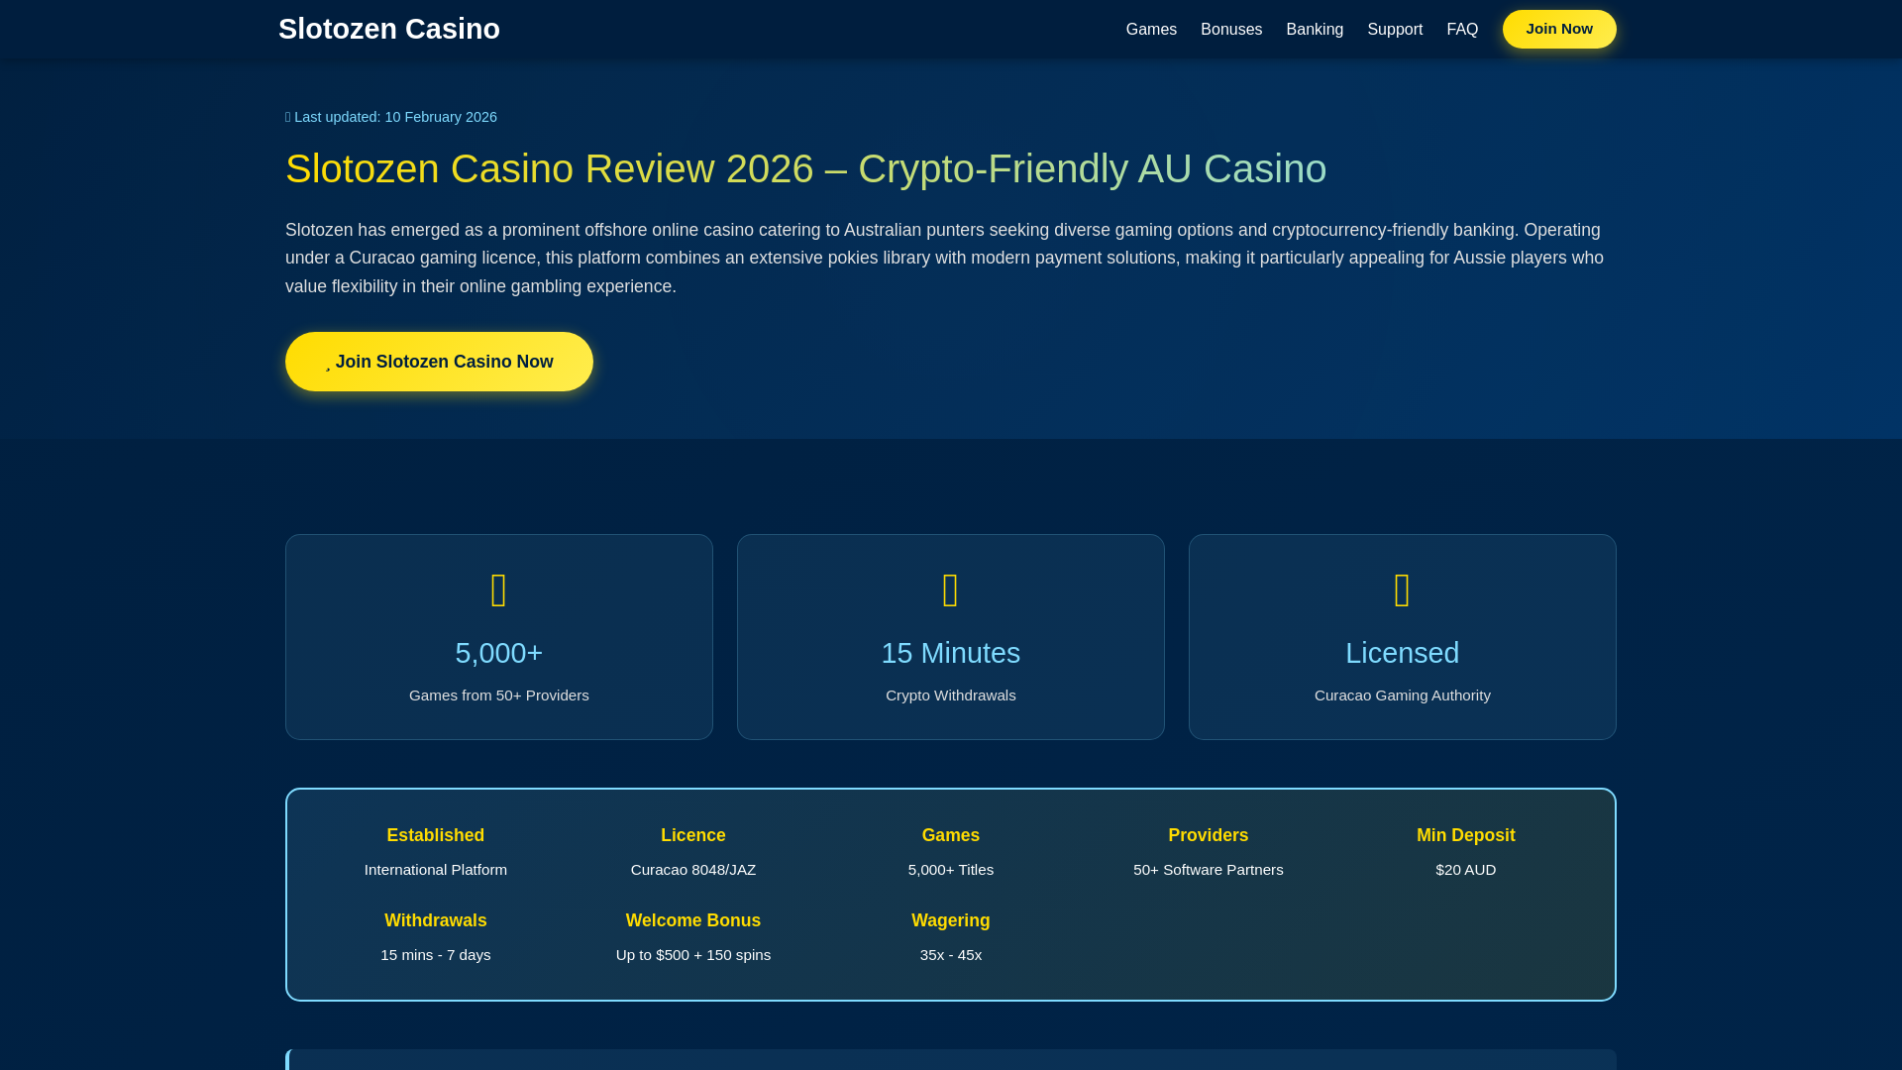Click '15 mins - 7 days' value

[436, 955]
